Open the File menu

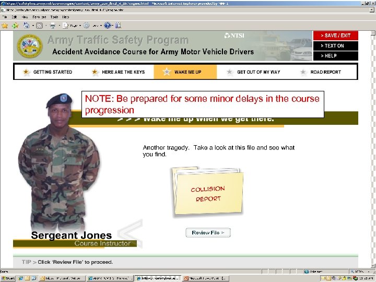click(x=5, y=17)
